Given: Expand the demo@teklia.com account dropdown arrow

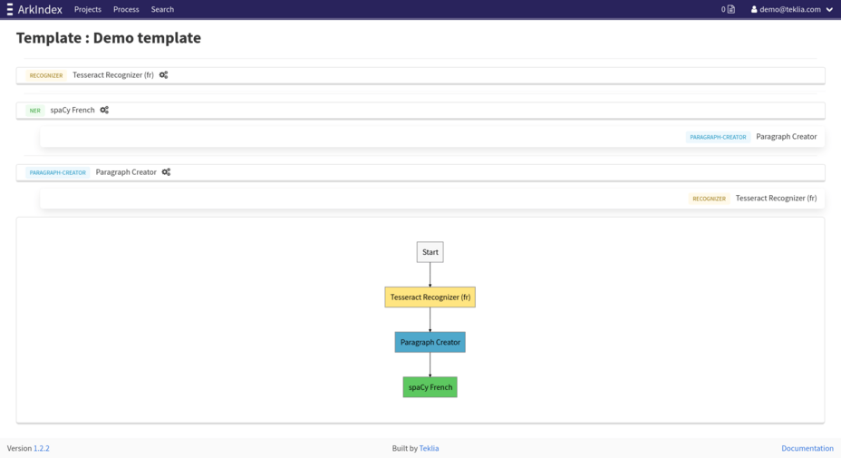Looking at the screenshot, I should [x=829, y=9].
